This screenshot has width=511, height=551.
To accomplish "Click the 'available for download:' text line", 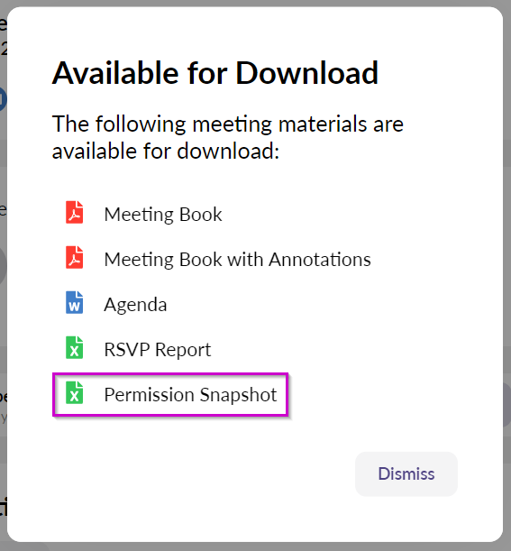I will point(166,152).
